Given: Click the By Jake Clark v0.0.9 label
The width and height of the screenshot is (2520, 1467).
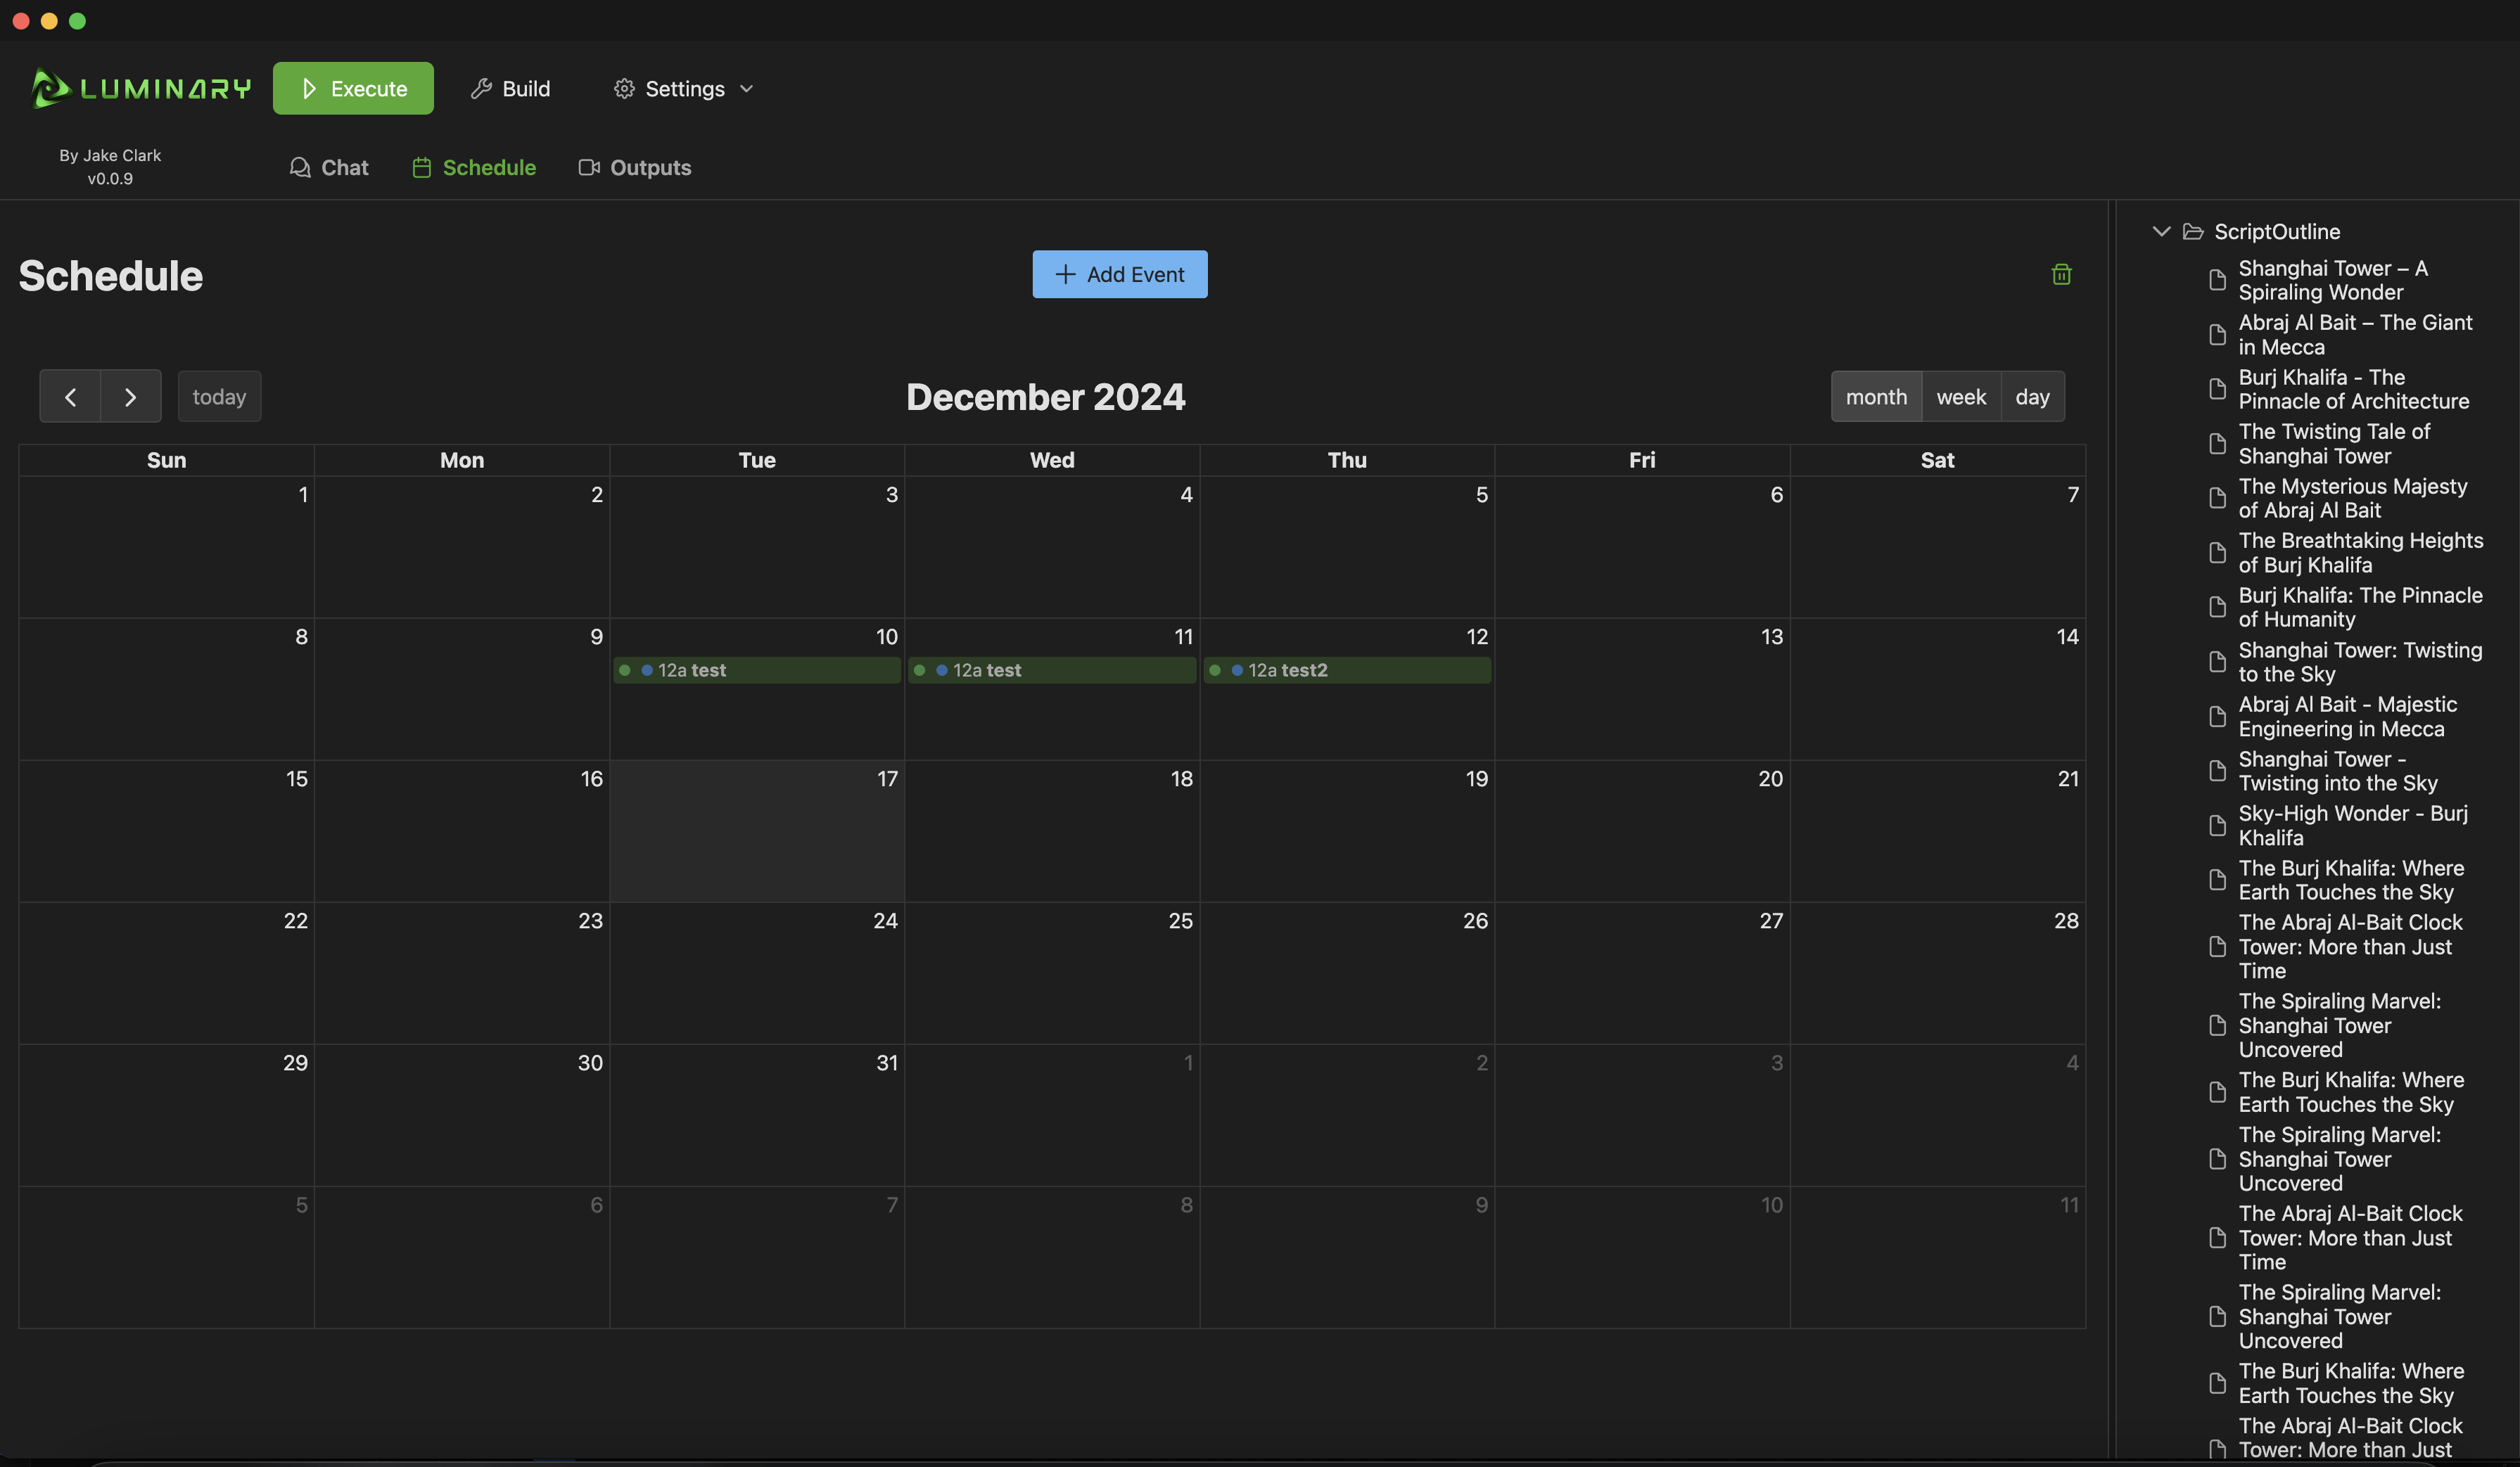Looking at the screenshot, I should [x=110, y=167].
